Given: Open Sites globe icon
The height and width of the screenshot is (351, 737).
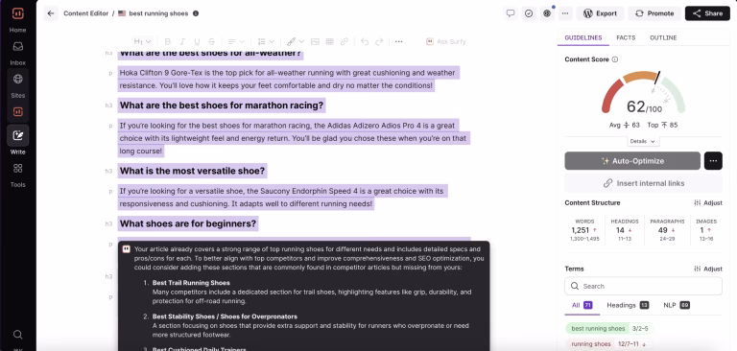Looking at the screenshot, I should click(x=18, y=79).
